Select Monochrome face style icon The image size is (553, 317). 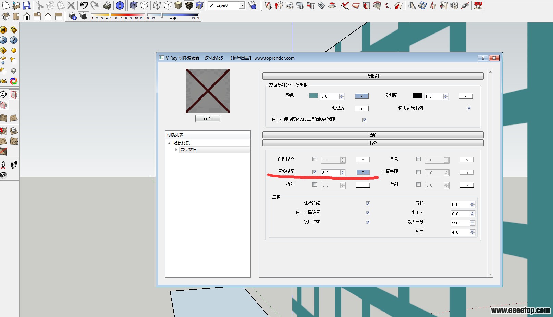pos(199,5)
